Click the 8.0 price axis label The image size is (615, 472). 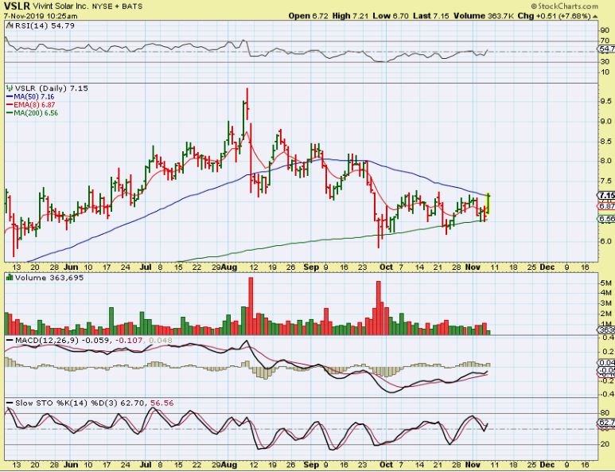click(605, 161)
